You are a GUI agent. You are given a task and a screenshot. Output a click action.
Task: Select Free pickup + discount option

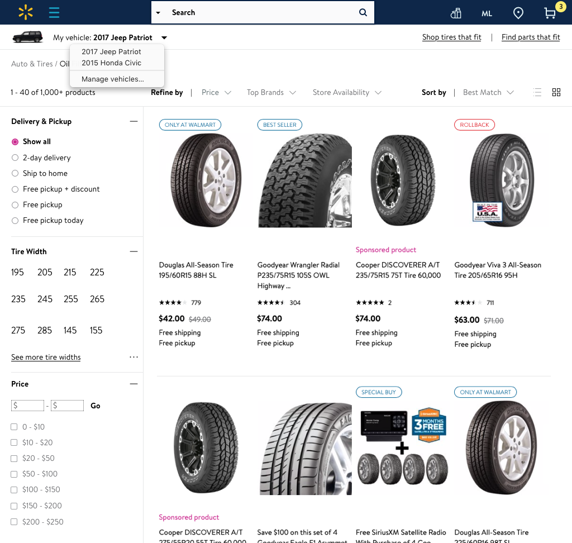[15, 189]
